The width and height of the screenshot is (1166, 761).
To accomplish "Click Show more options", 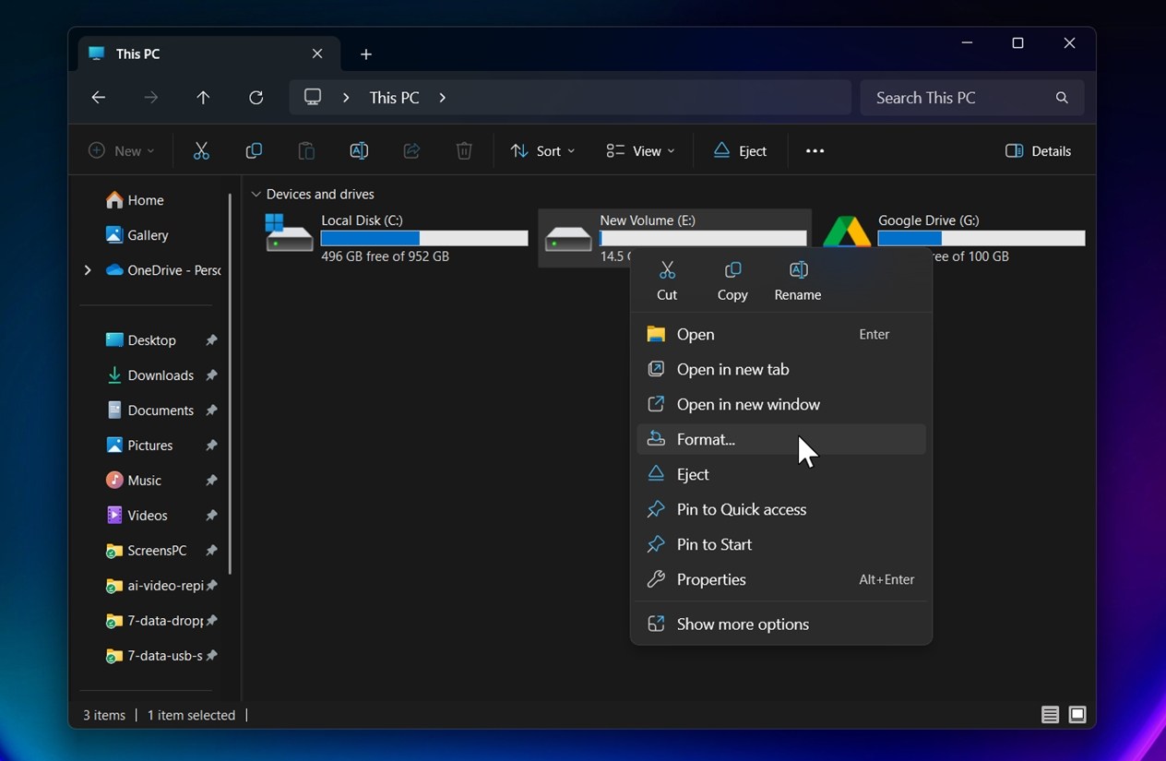I will [742, 624].
